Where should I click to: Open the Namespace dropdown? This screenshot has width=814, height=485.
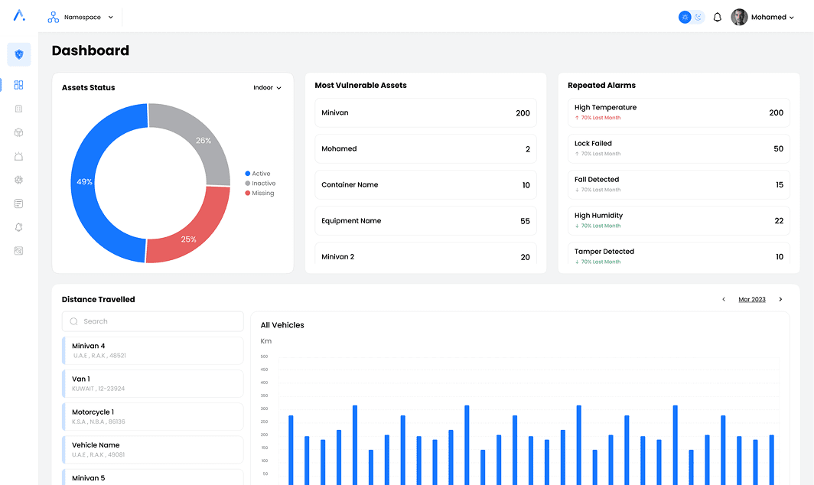click(x=81, y=17)
